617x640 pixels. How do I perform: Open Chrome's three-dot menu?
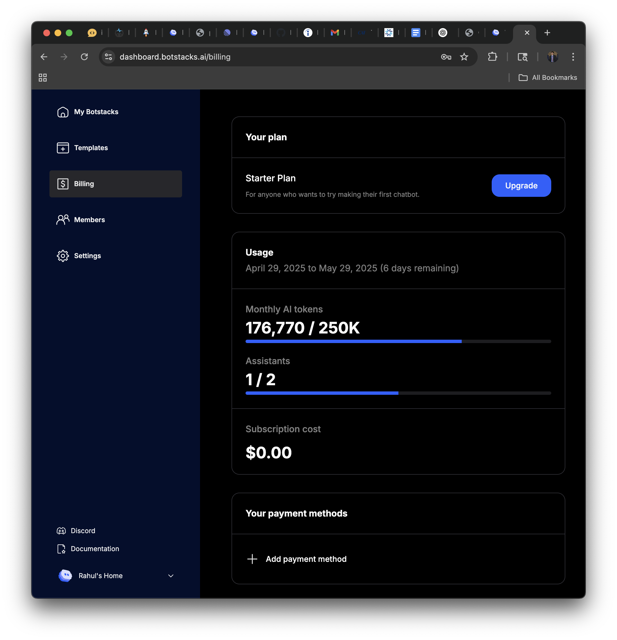click(x=573, y=57)
